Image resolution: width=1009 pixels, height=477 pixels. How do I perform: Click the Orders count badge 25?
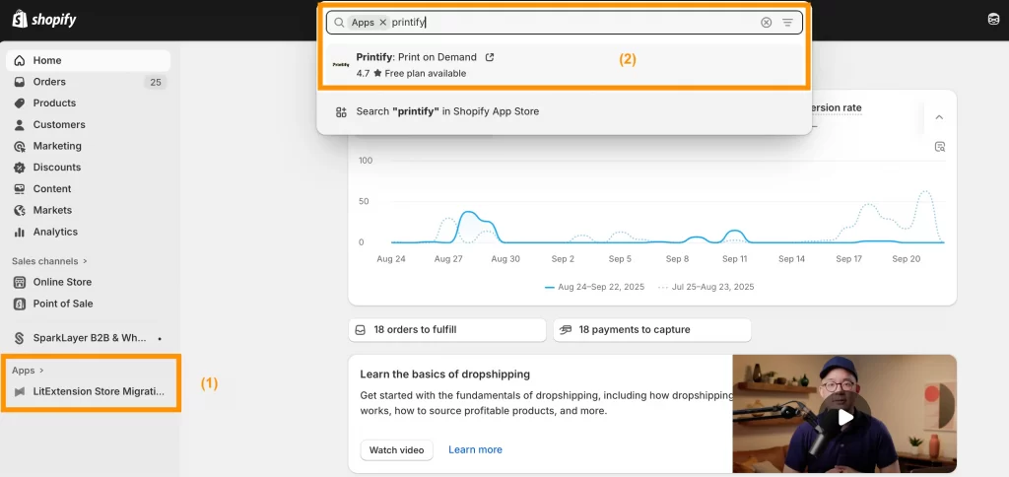tap(155, 82)
